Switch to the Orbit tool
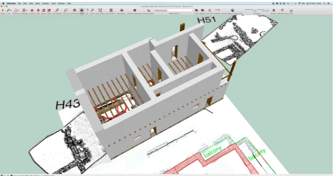 point(82,10)
